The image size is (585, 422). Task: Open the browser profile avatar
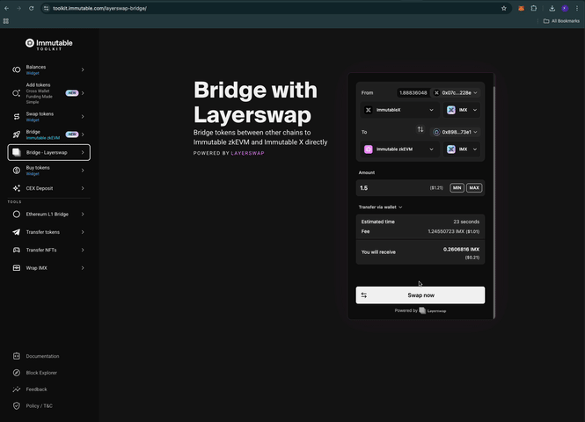pyautogui.click(x=565, y=8)
